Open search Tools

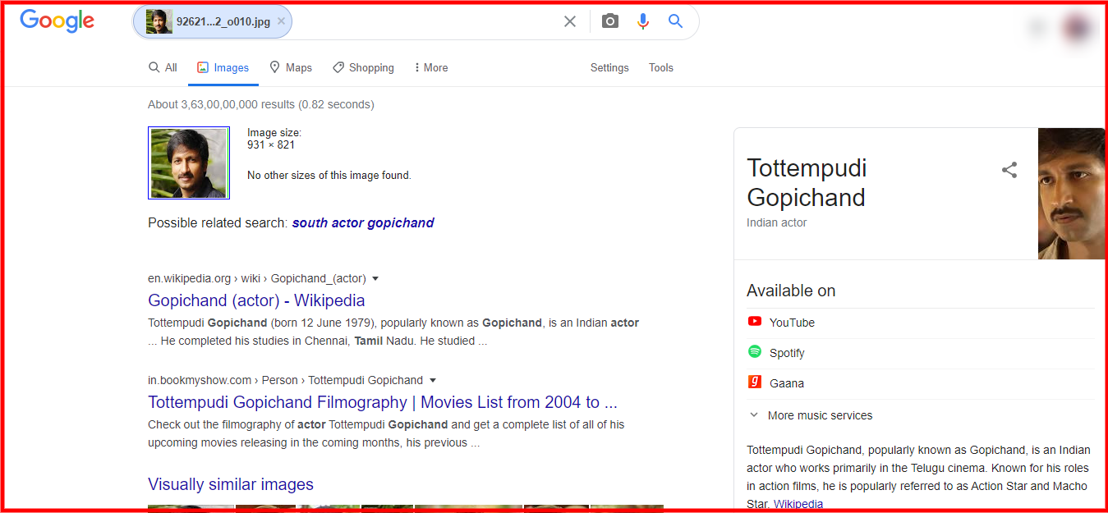[x=661, y=67]
